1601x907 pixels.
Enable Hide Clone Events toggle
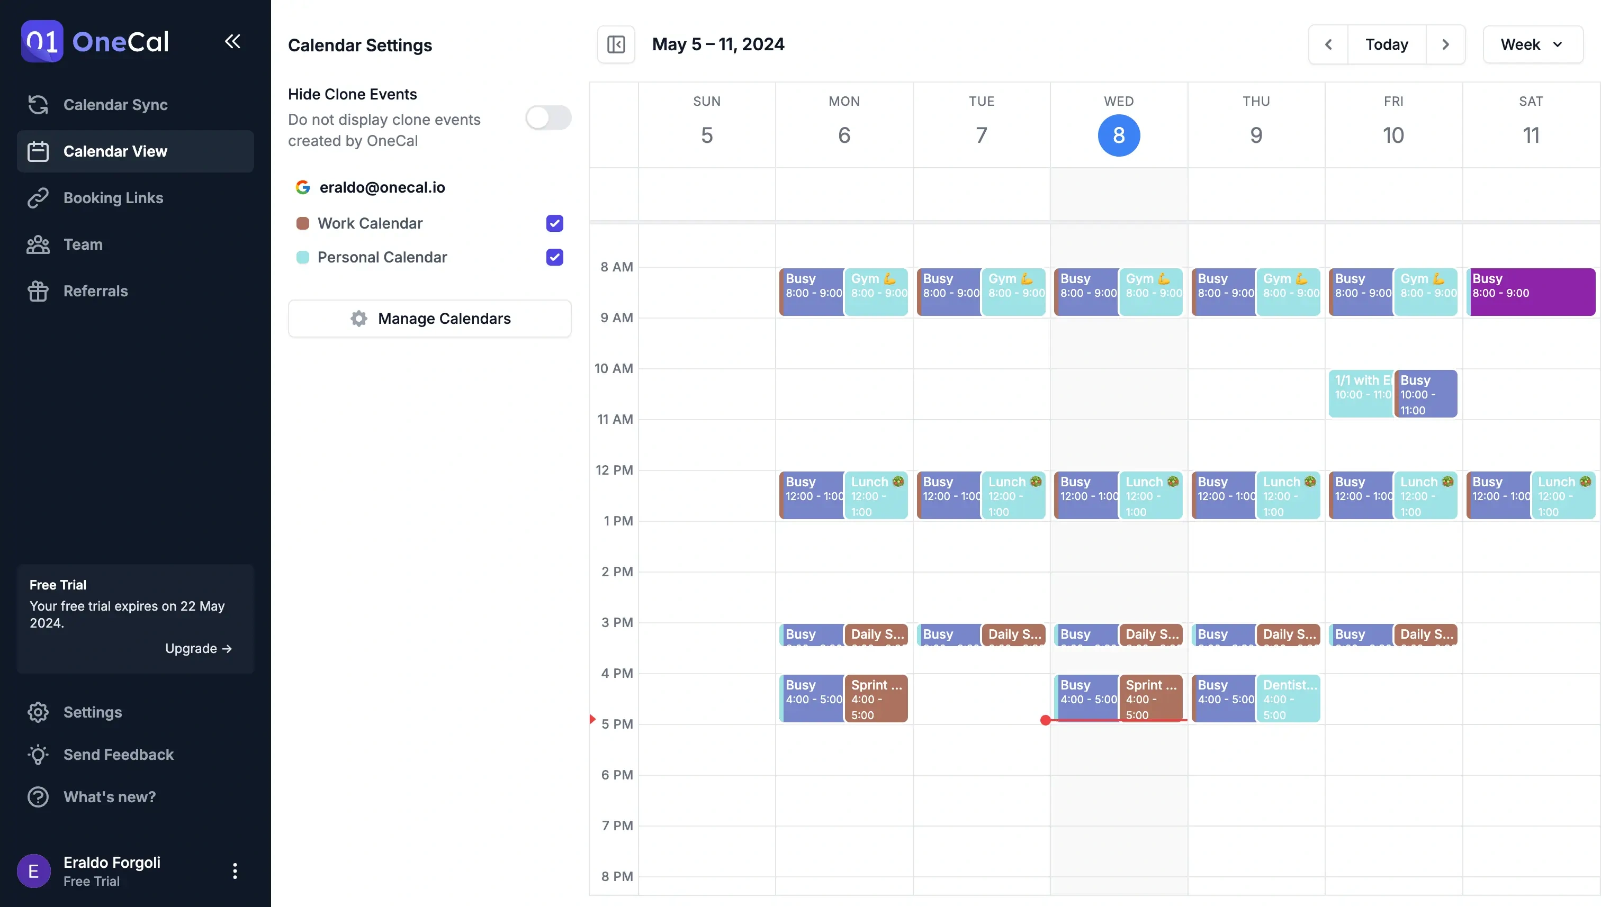coord(548,117)
